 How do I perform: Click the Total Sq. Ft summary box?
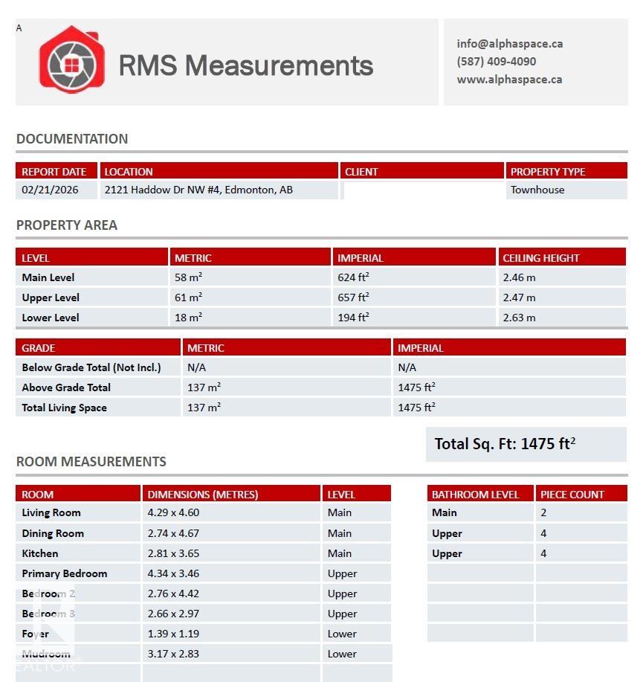(526, 444)
